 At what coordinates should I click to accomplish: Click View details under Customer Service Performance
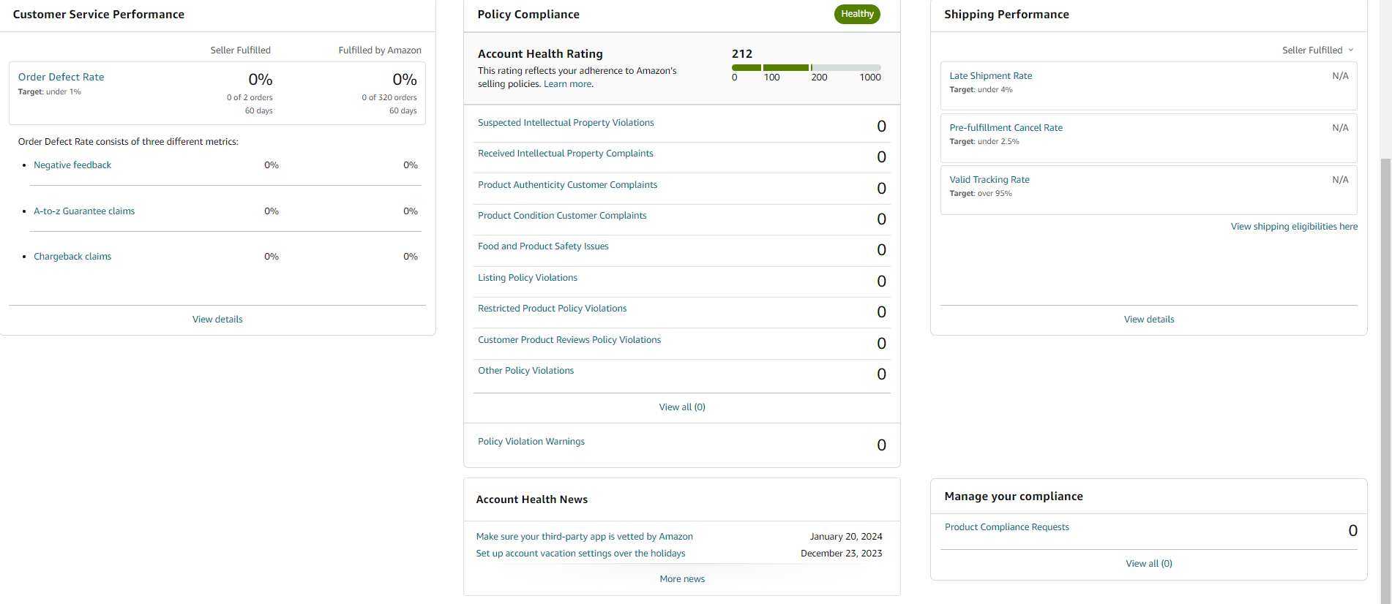[x=217, y=320]
